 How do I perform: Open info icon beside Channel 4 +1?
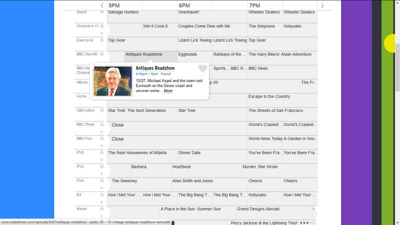click(x=102, y=26)
